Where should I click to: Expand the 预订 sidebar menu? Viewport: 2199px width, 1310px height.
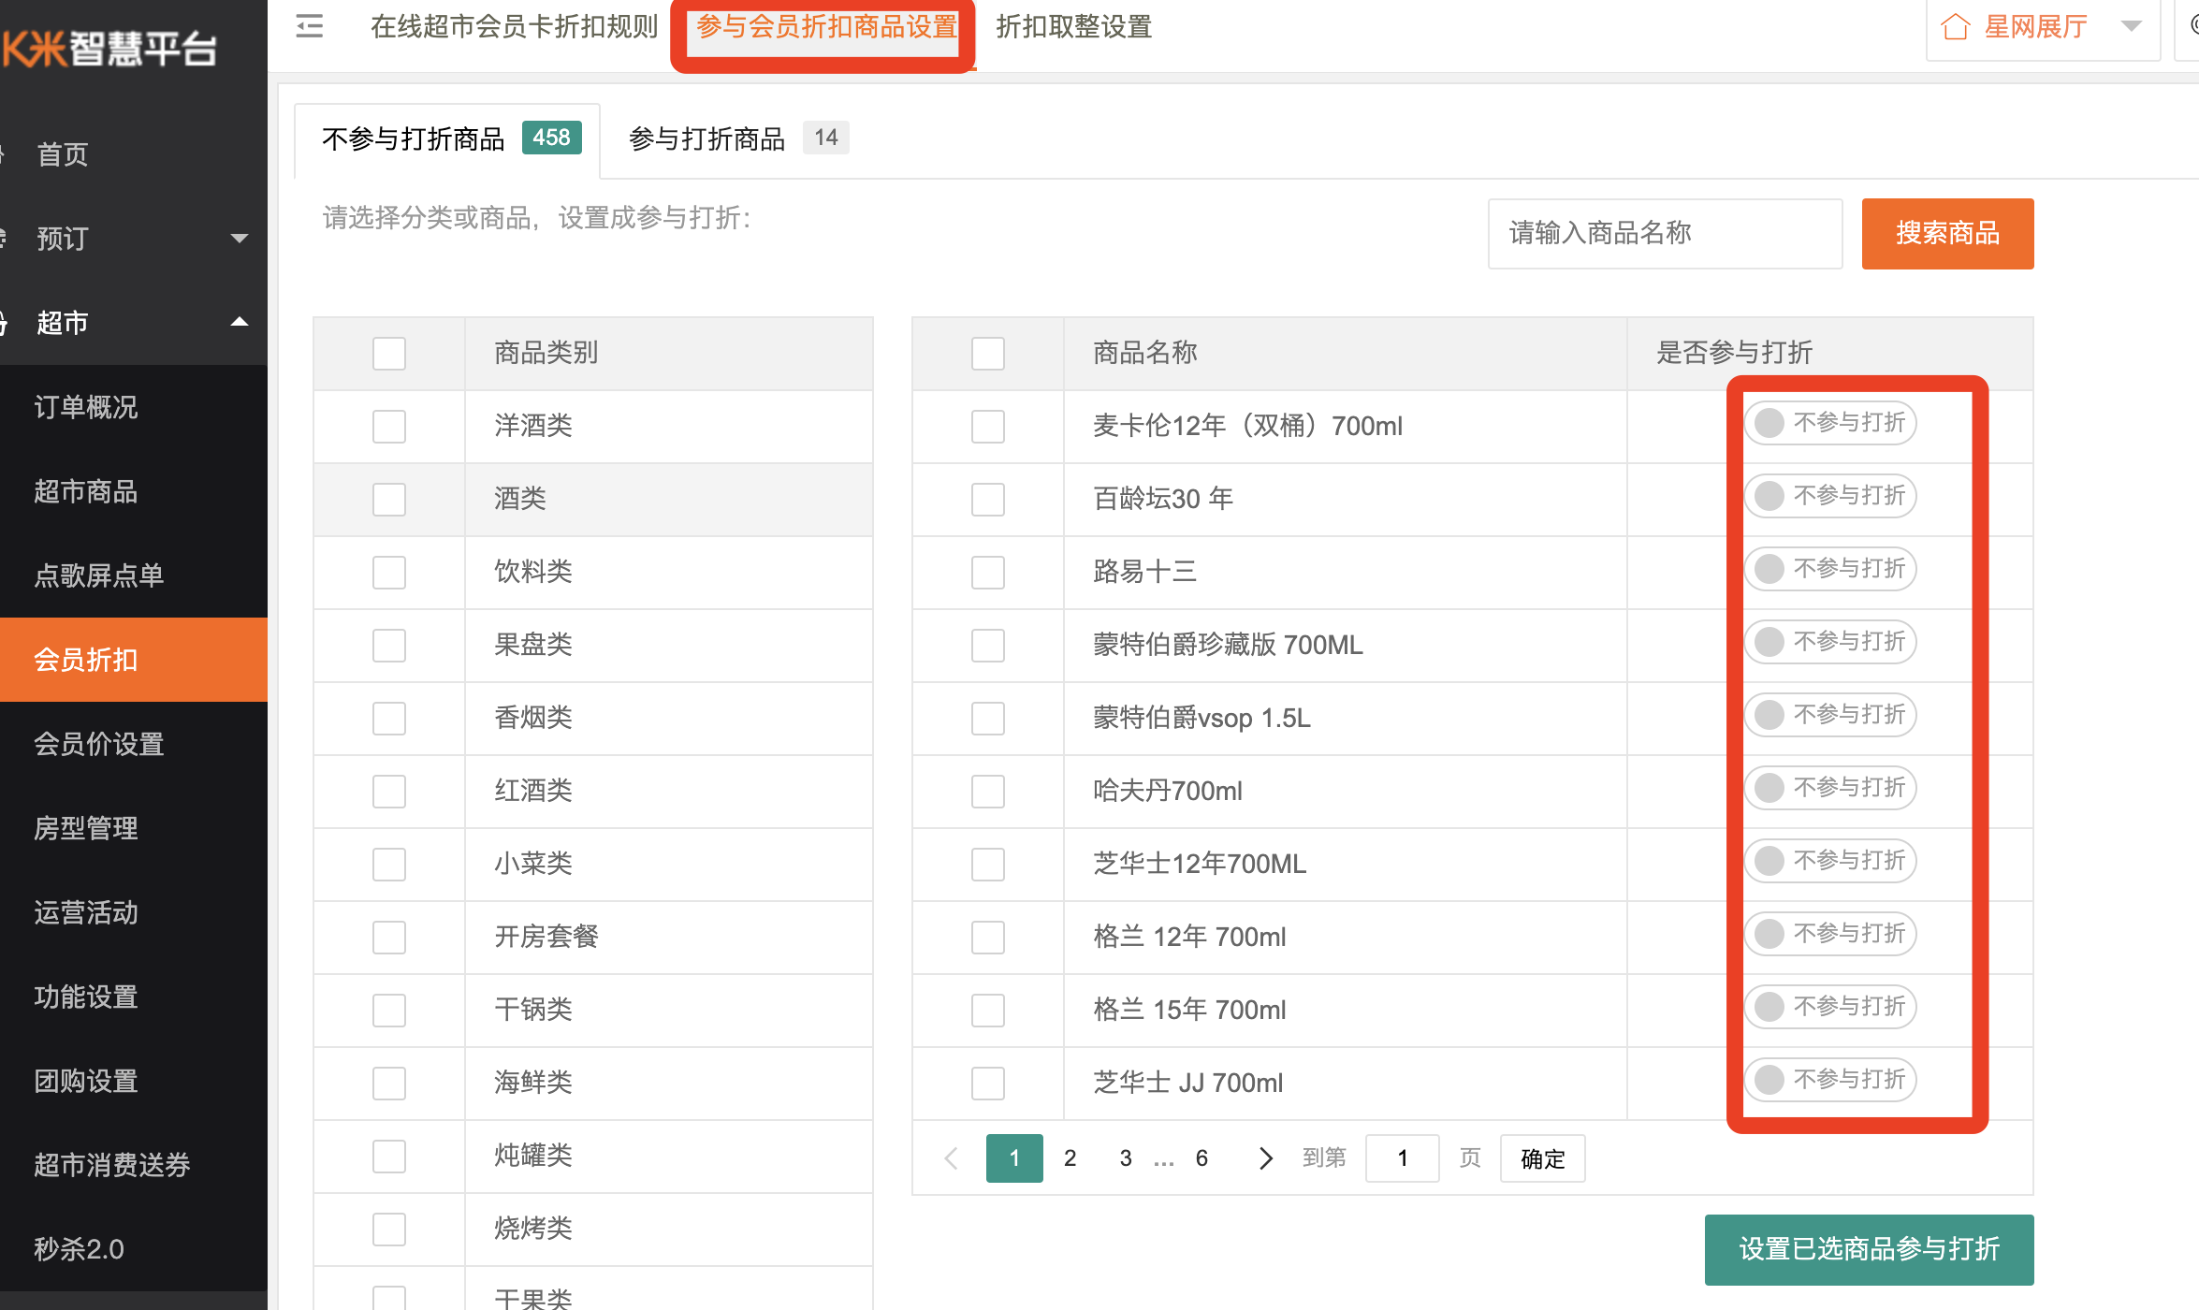click(134, 239)
